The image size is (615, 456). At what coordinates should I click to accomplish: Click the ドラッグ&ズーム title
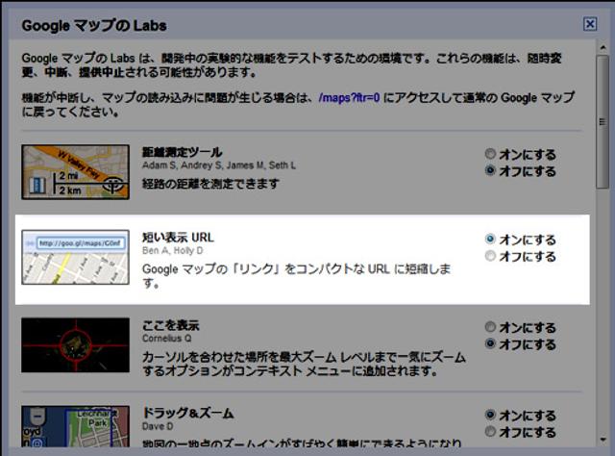[x=188, y=413]
